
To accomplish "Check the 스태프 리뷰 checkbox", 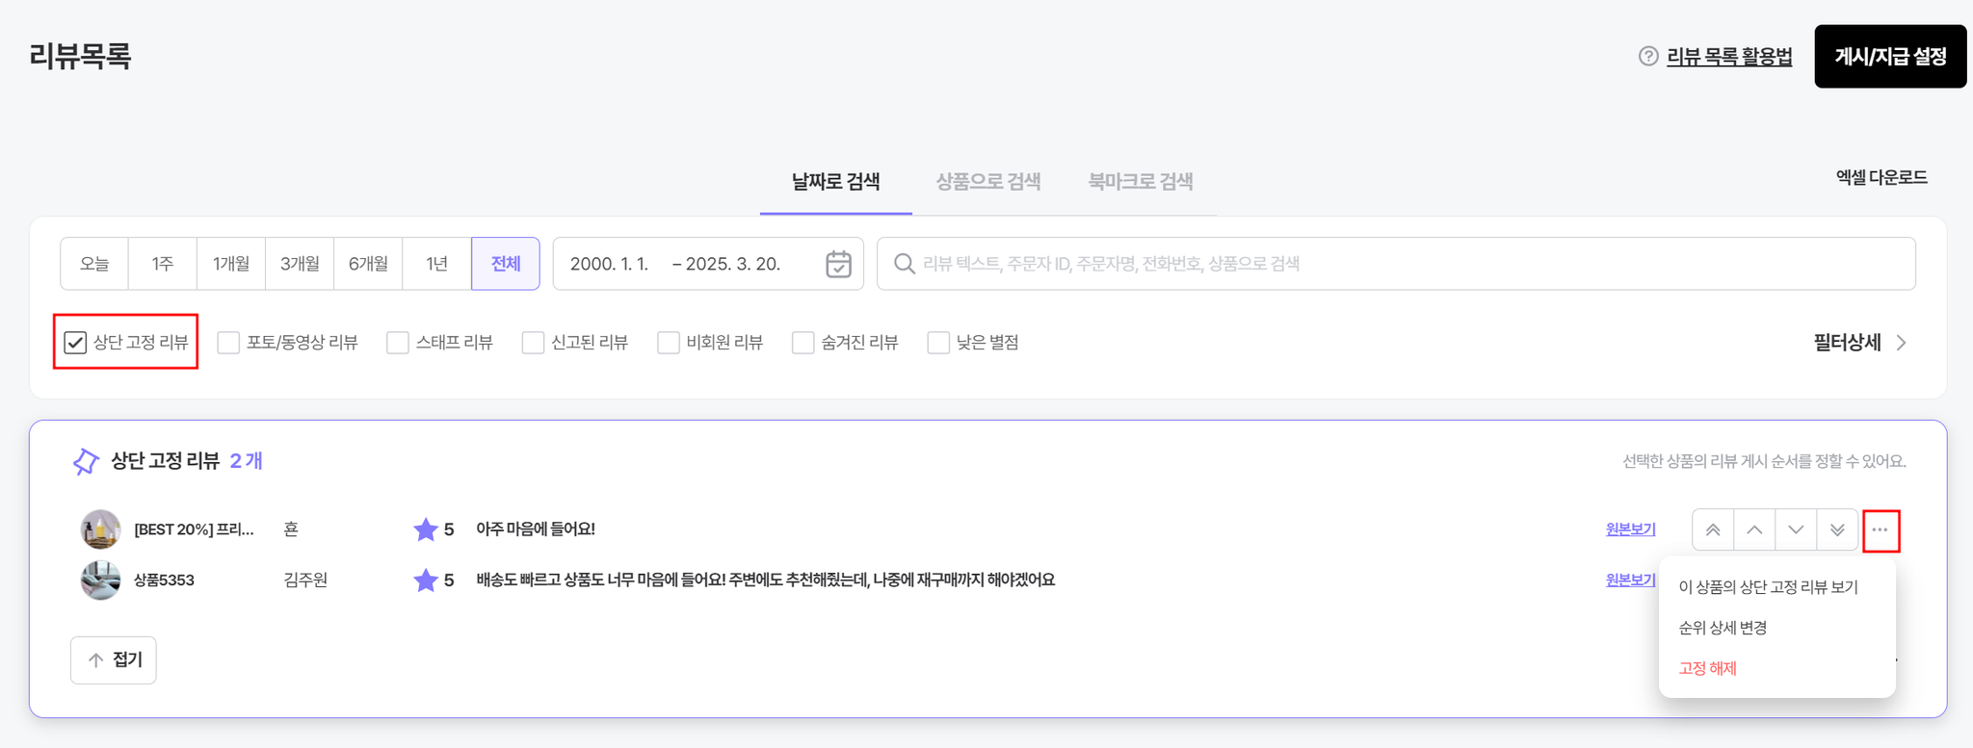I will 398,342.
